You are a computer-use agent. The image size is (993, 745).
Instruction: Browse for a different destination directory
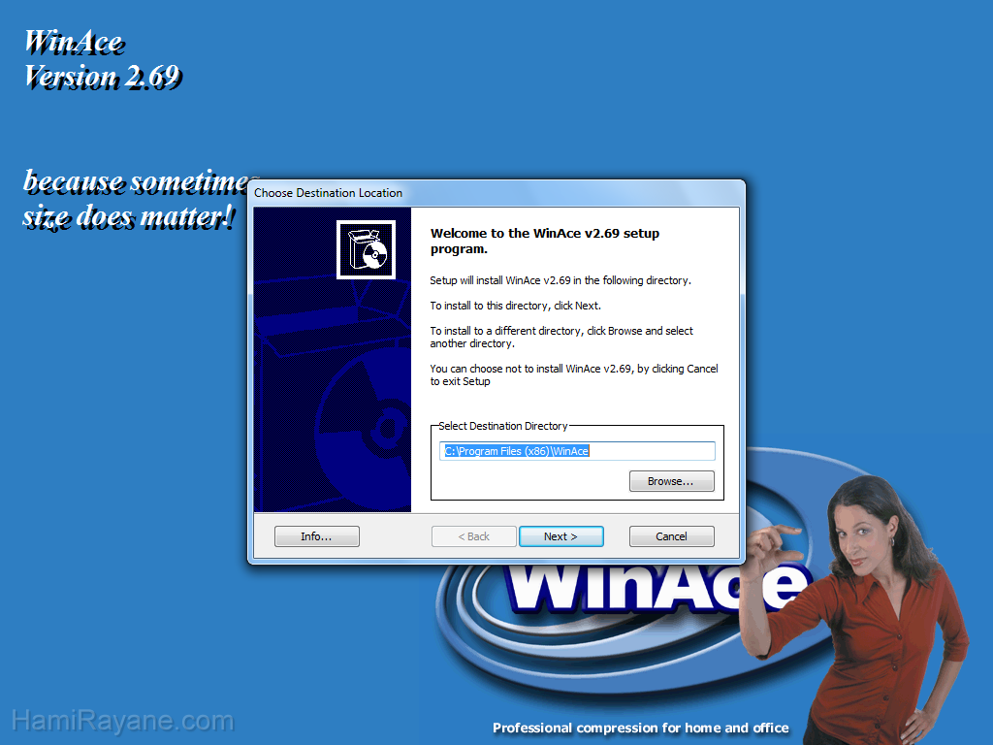[671, 481]
